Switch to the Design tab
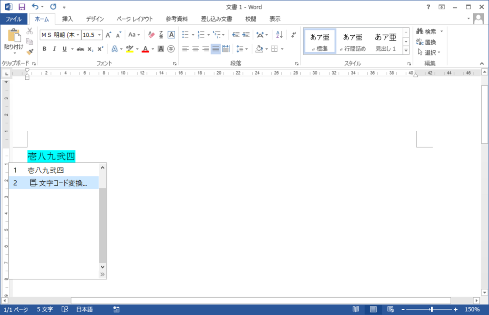This screenshot has width=489, height=315. point(95,19)
